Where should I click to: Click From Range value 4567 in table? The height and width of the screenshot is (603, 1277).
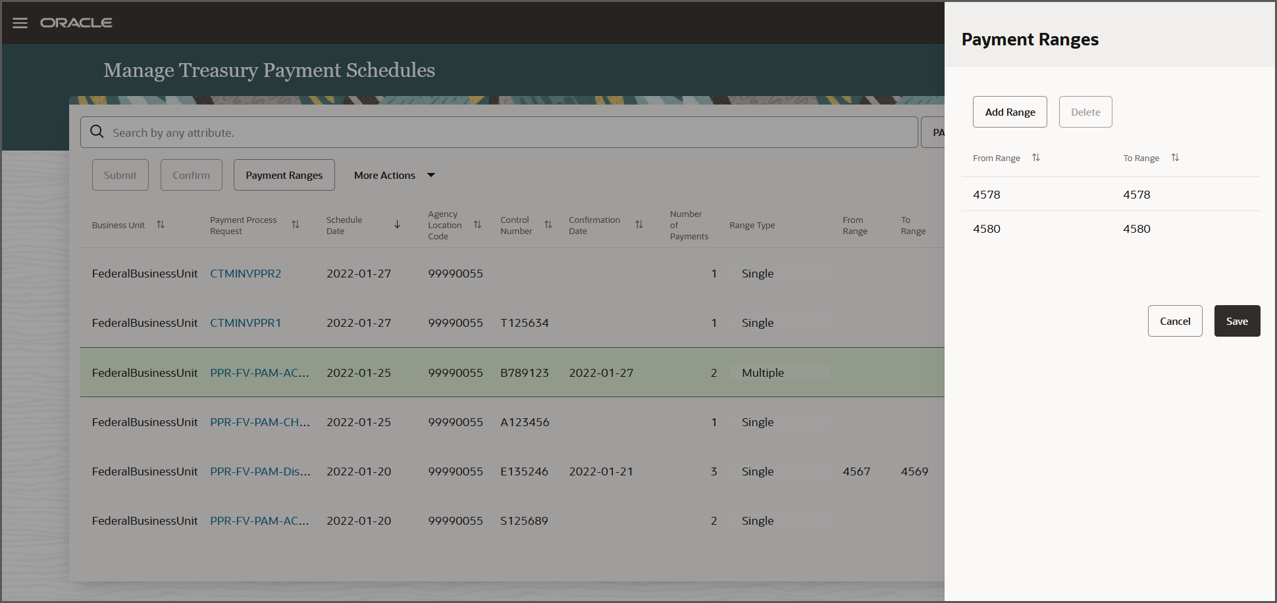[856, 471]
